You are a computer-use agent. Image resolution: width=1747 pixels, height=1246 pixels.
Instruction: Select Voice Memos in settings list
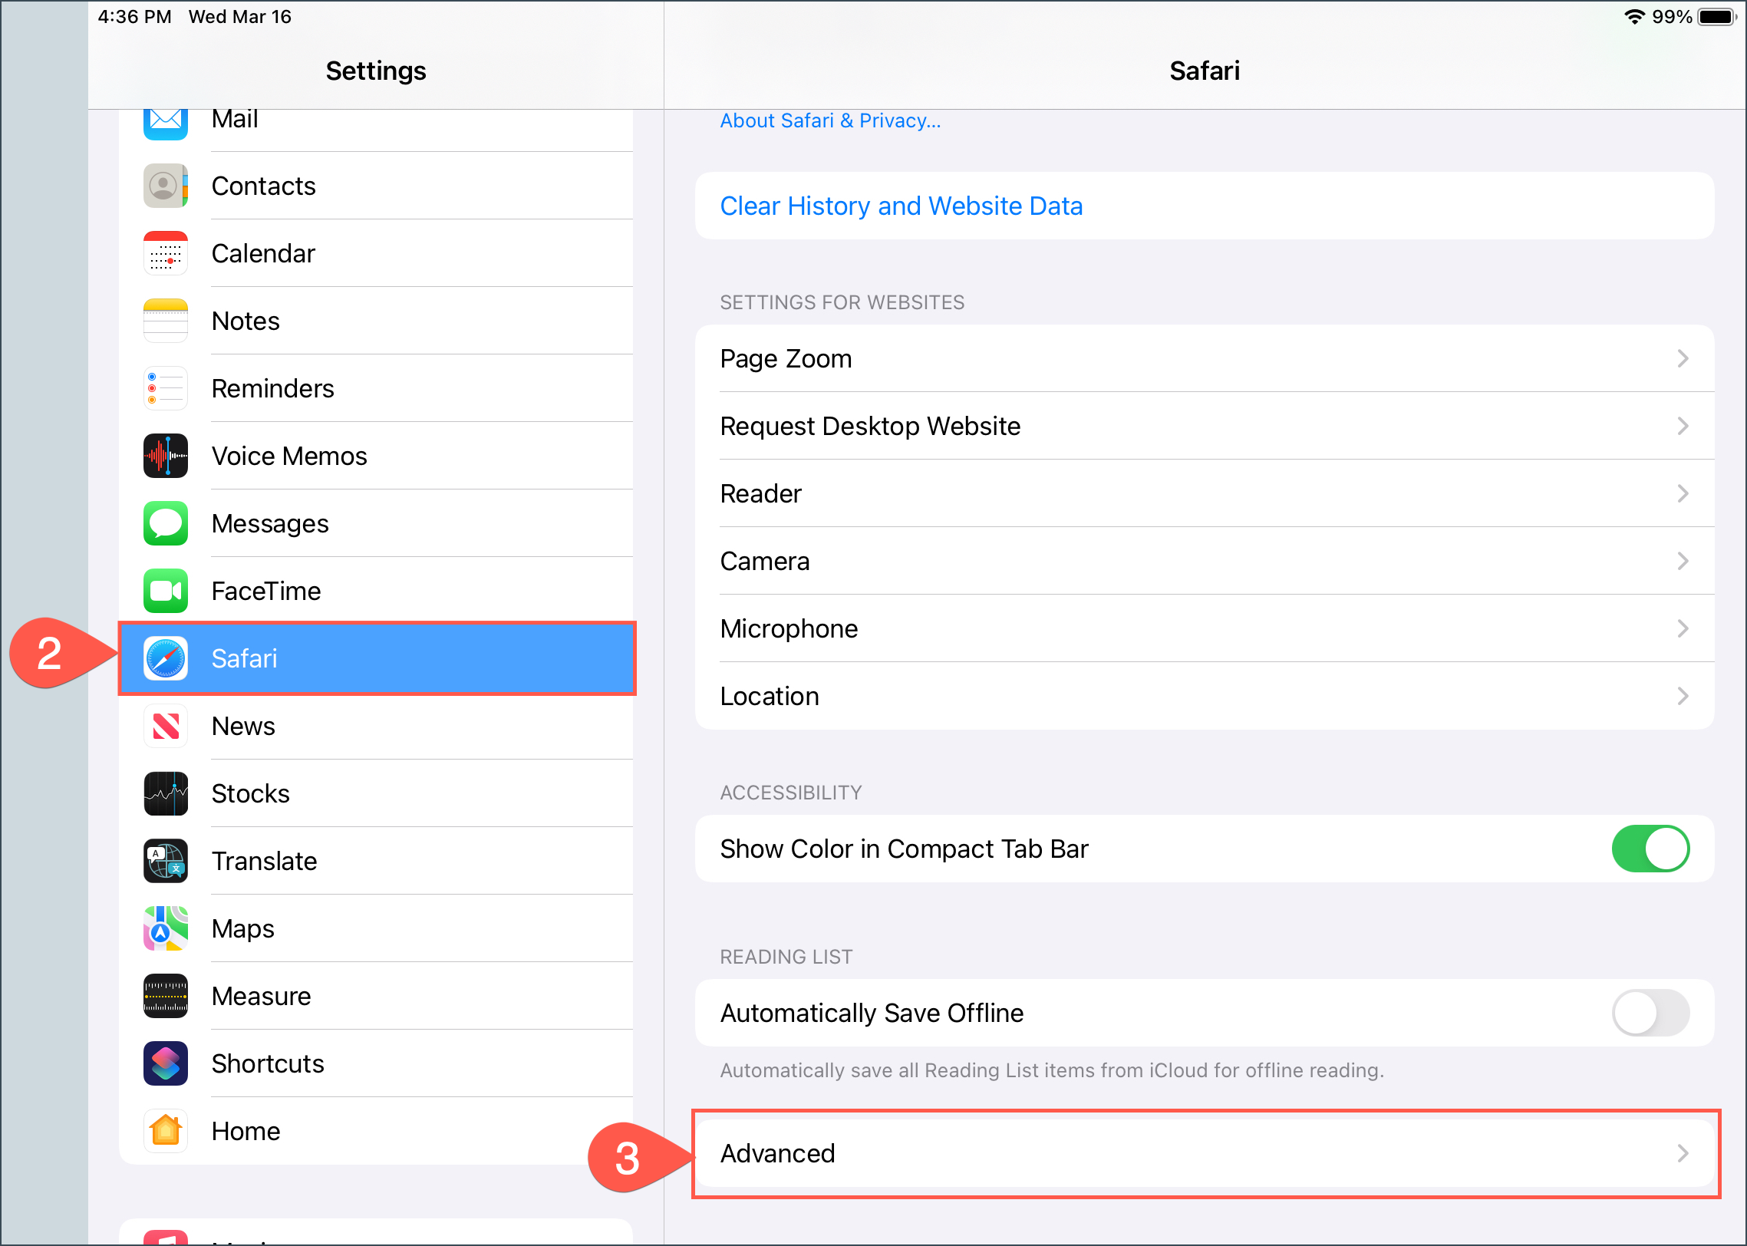(376, 456)
